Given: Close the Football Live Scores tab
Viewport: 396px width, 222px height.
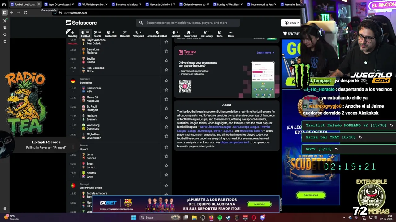Looking at the screenshot, I should [39, 4].
